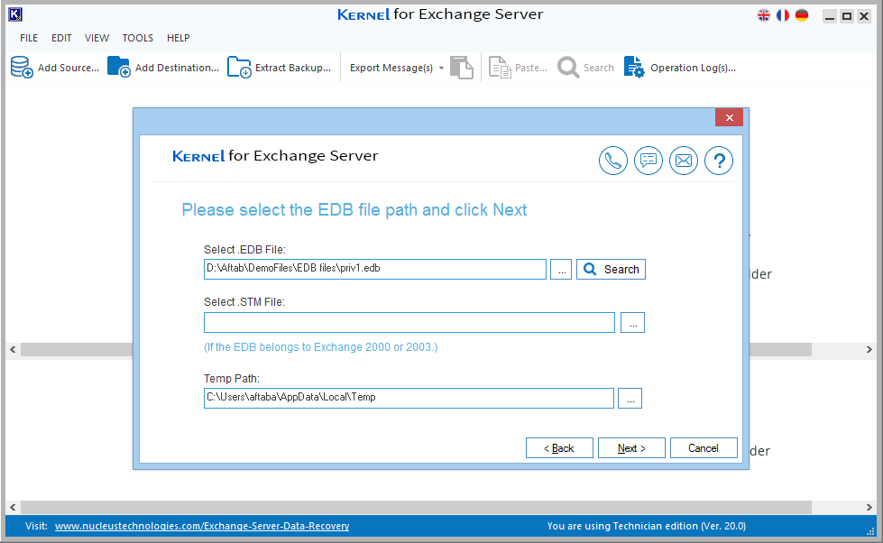Open the nucleustechnologies.com link in status bar

tap(202, 526)
